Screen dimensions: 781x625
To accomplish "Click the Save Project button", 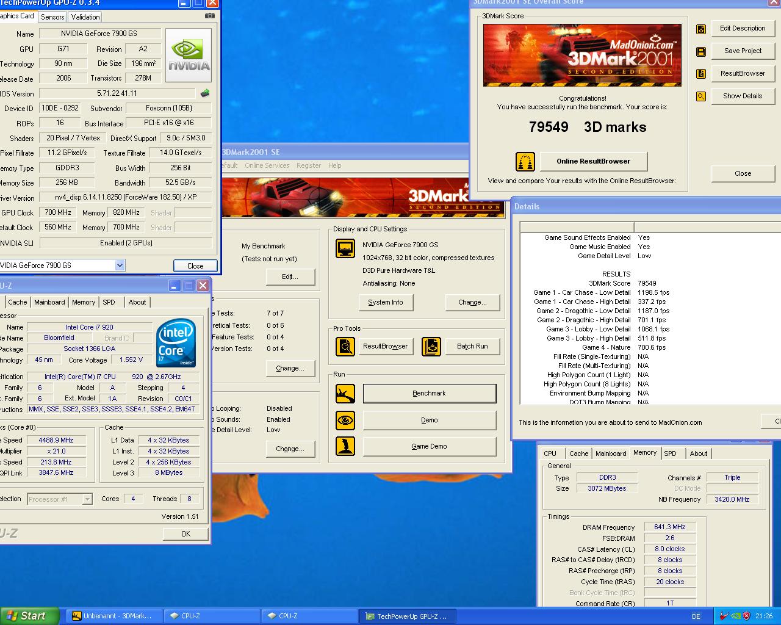I will click(x=743, y=51).
